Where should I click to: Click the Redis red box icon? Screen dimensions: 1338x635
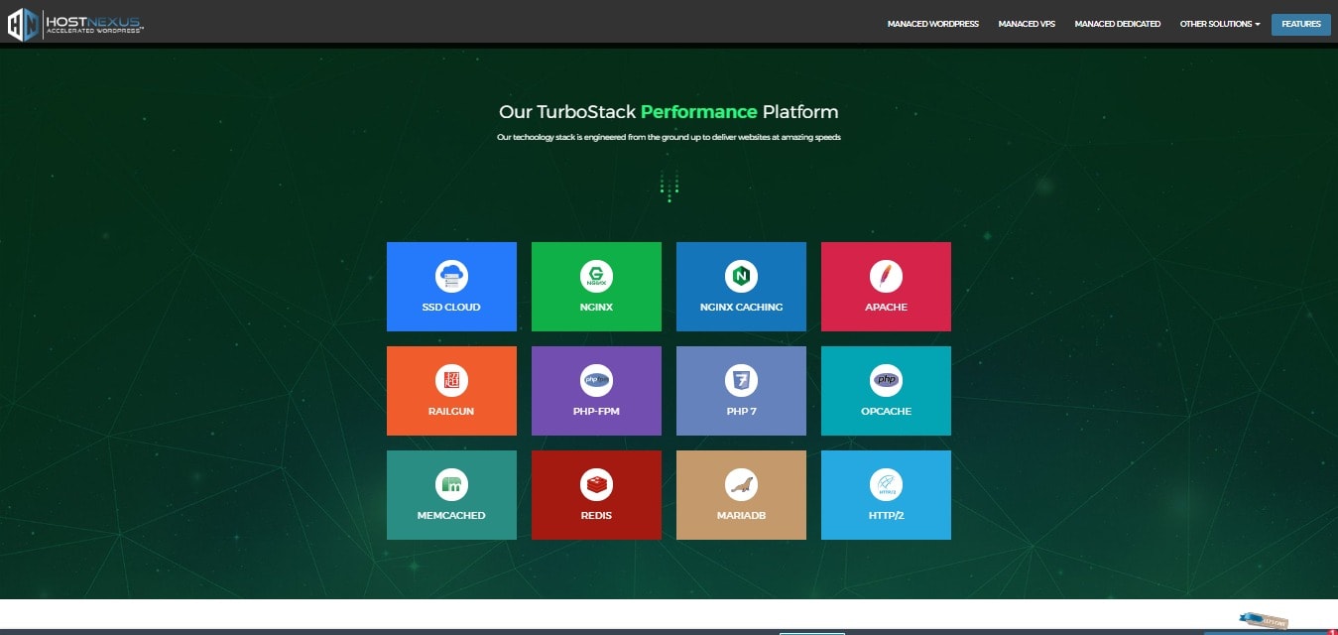tap(596, 484)
